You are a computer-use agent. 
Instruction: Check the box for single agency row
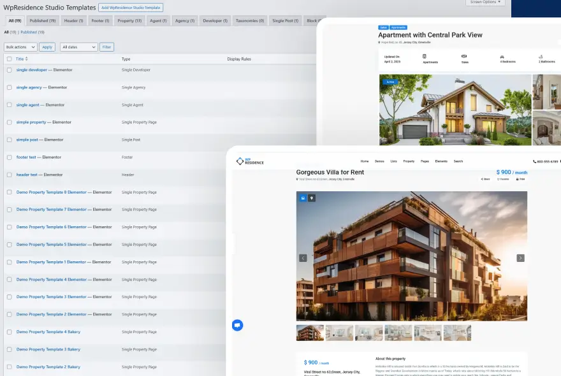10,88
